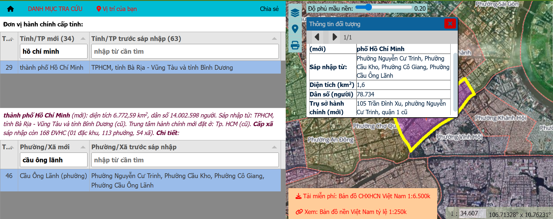Close the Thông tin đối tượng popup

(450, 24)
